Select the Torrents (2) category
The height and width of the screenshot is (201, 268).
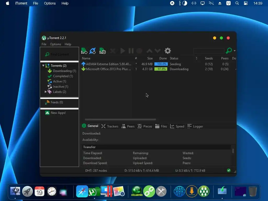58,66
